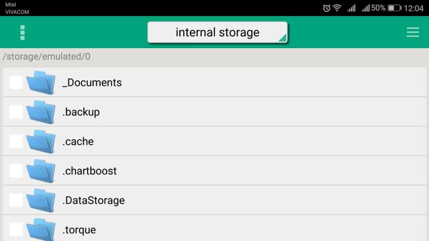Click the .torque folder icon
Image resolution: width=429 pixels, height=241 pixels.
click(41, 229)
